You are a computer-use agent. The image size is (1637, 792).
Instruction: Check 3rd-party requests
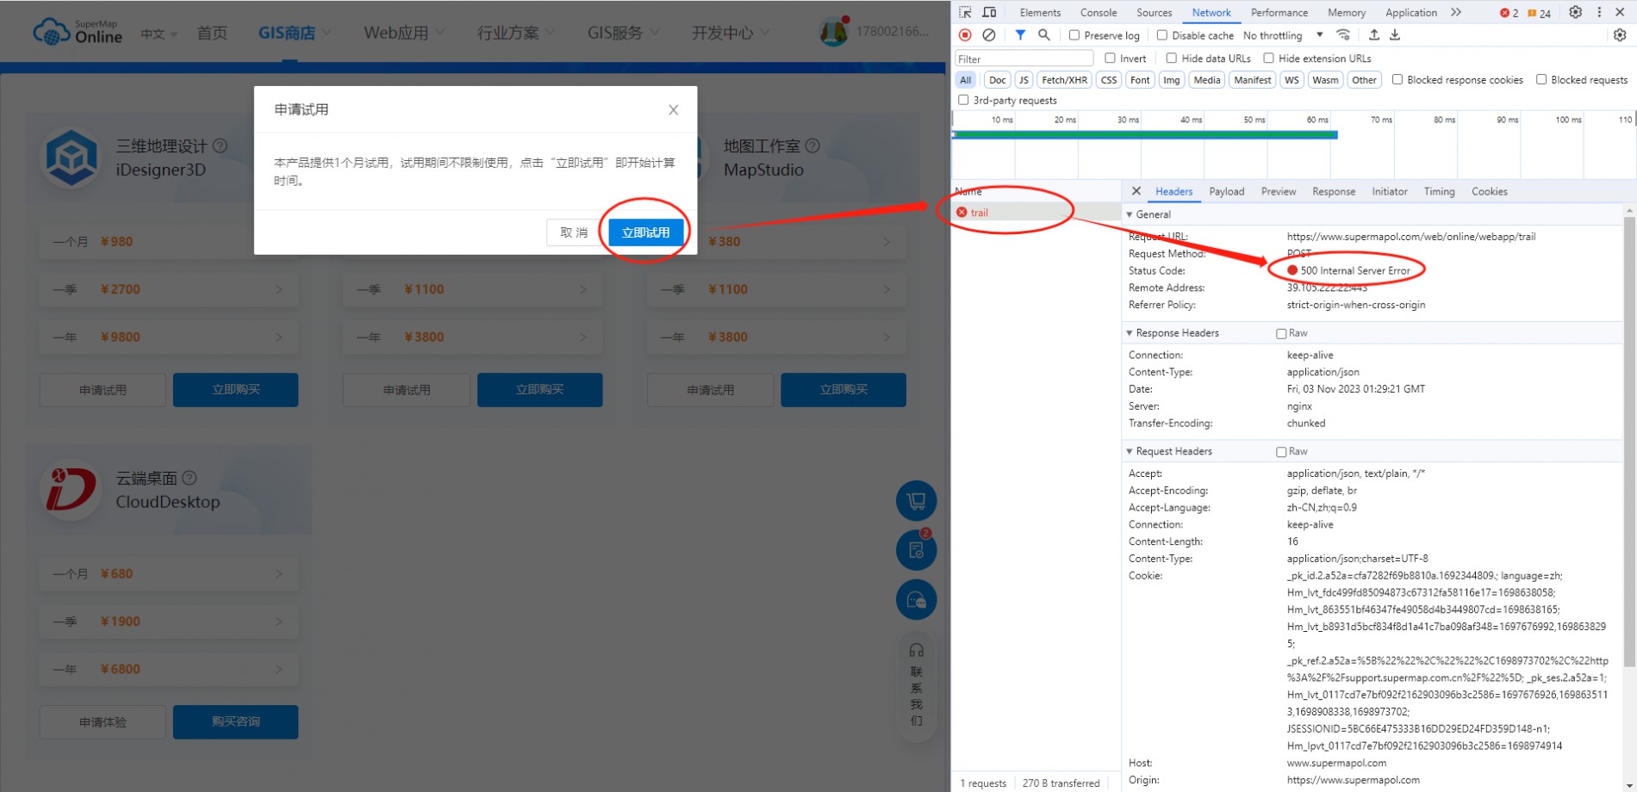(963, 101)
